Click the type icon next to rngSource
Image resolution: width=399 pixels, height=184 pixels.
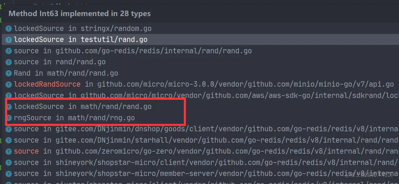pyautogui.click(x=8, y=118)
